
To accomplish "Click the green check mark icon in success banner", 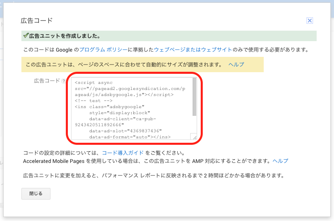I will click(x=26, y=35).
